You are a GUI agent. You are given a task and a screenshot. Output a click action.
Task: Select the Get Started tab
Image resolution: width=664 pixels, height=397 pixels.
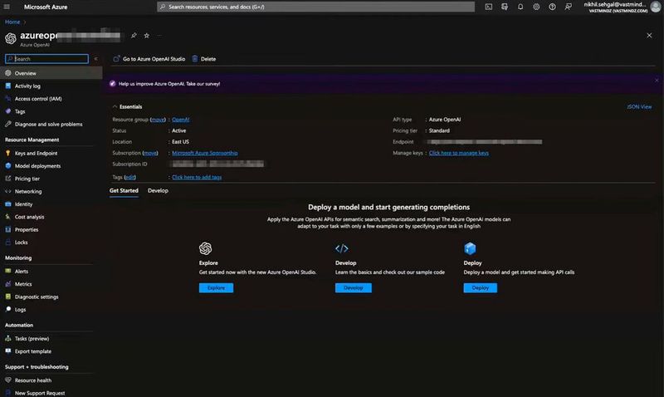coord(124,191)
